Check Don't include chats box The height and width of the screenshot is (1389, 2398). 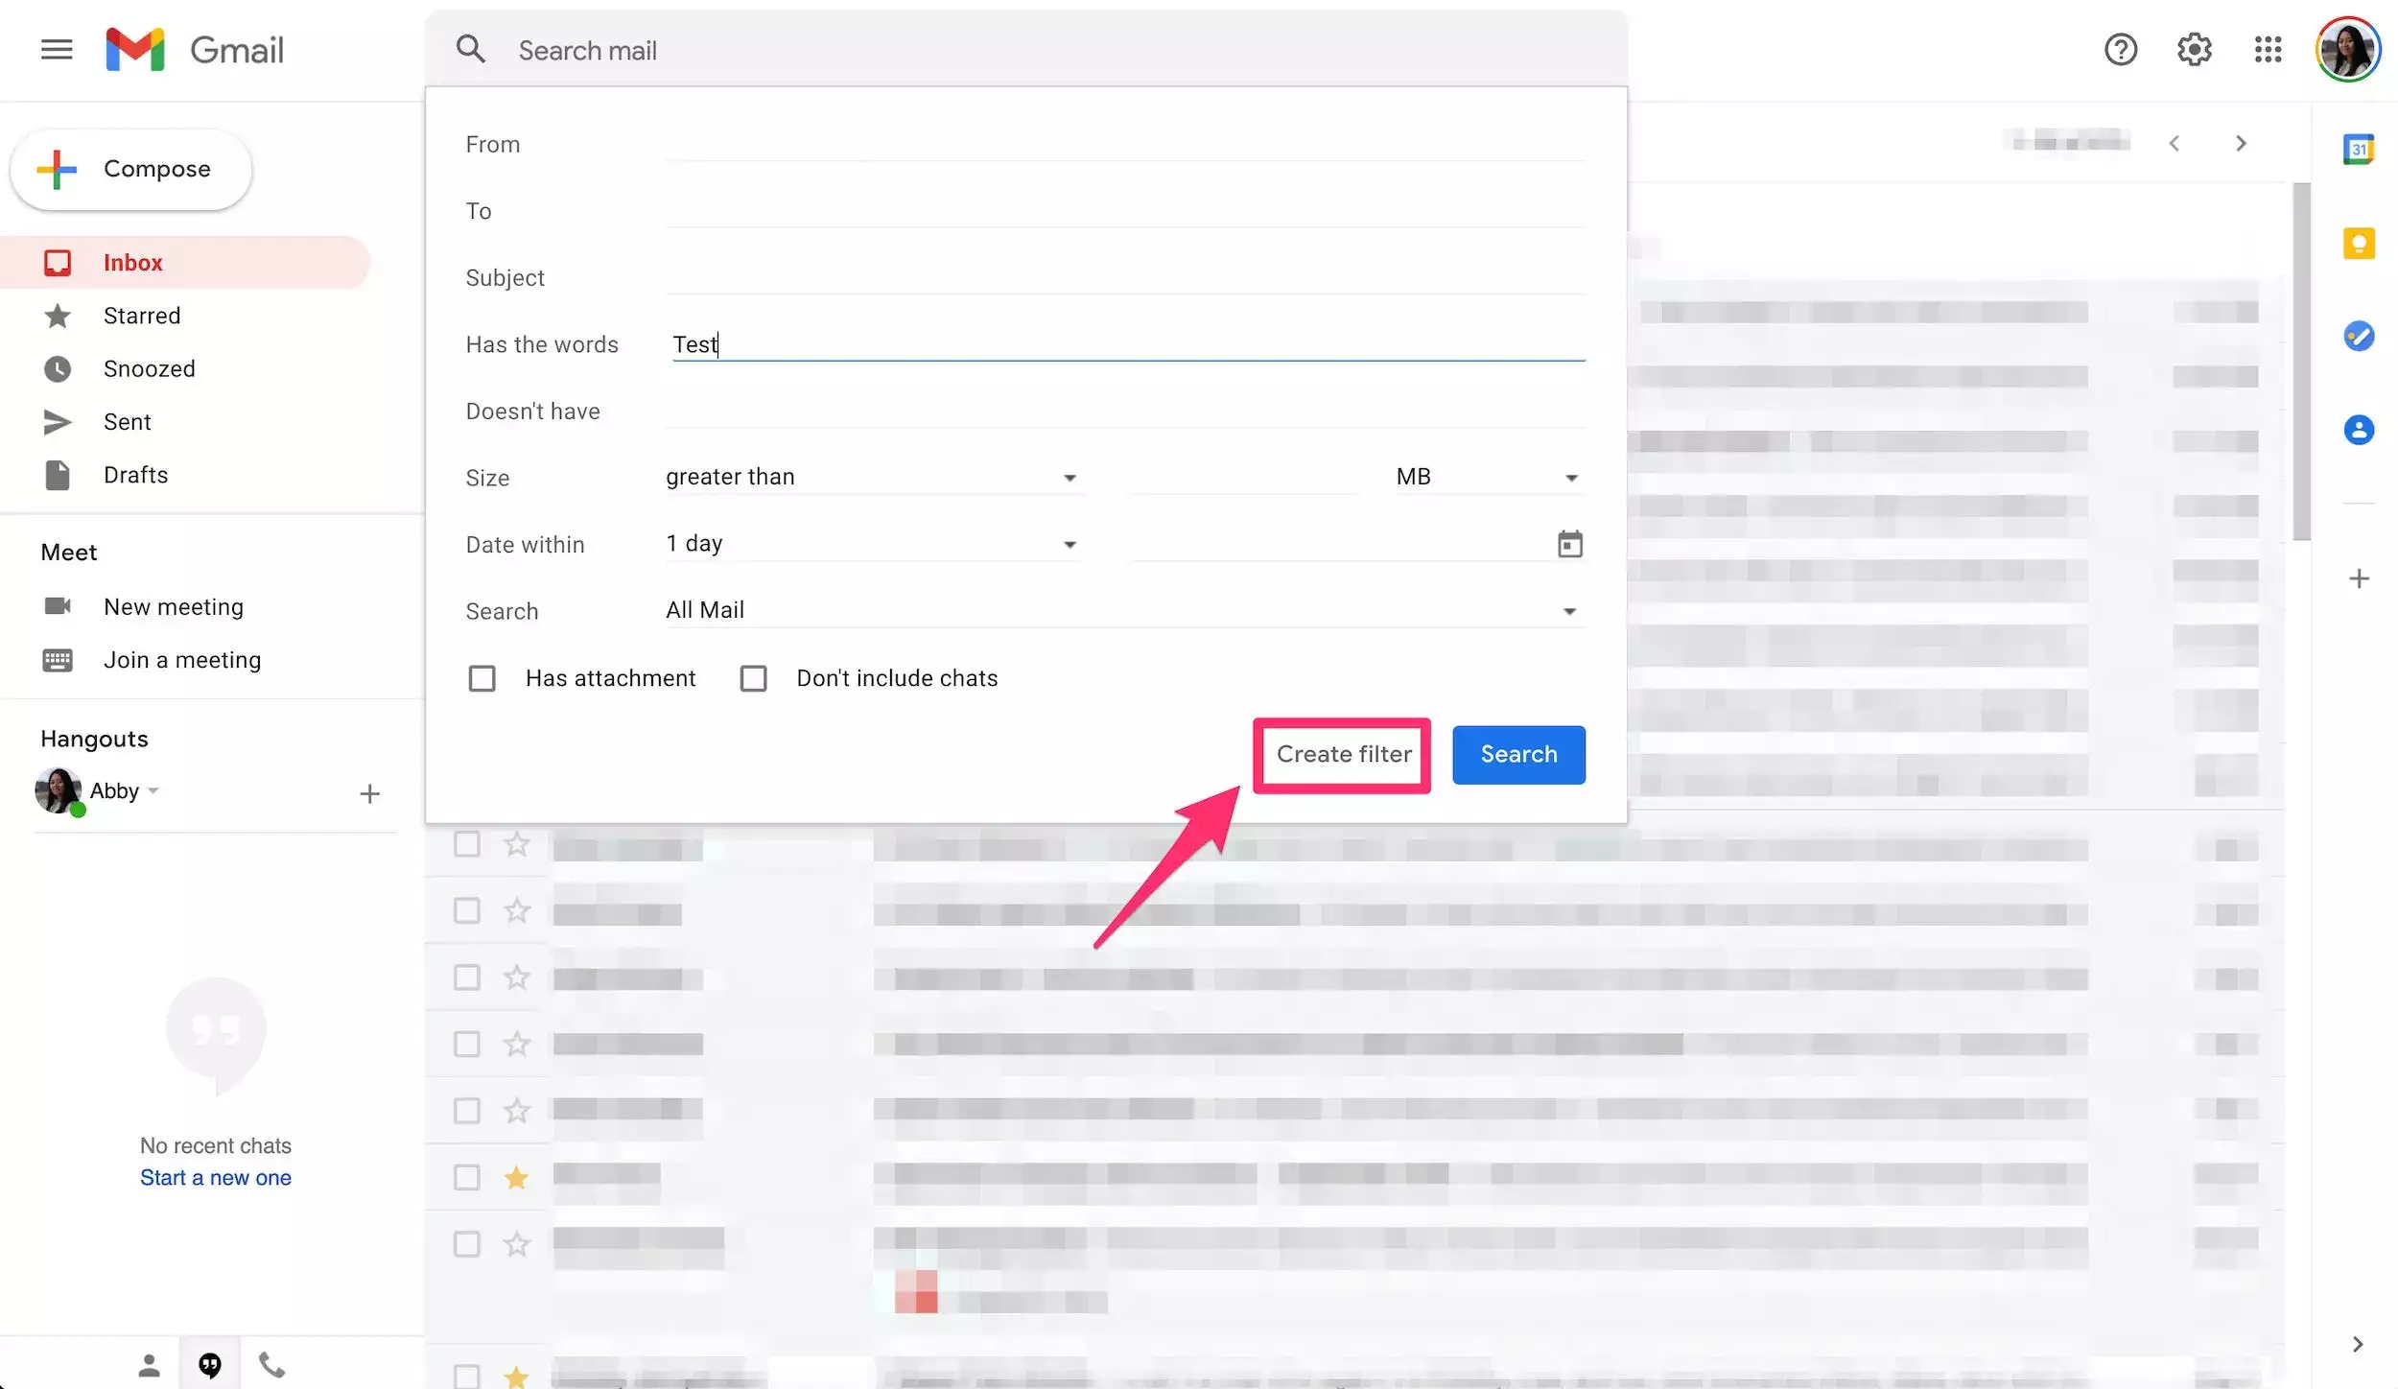pos(753,678)
